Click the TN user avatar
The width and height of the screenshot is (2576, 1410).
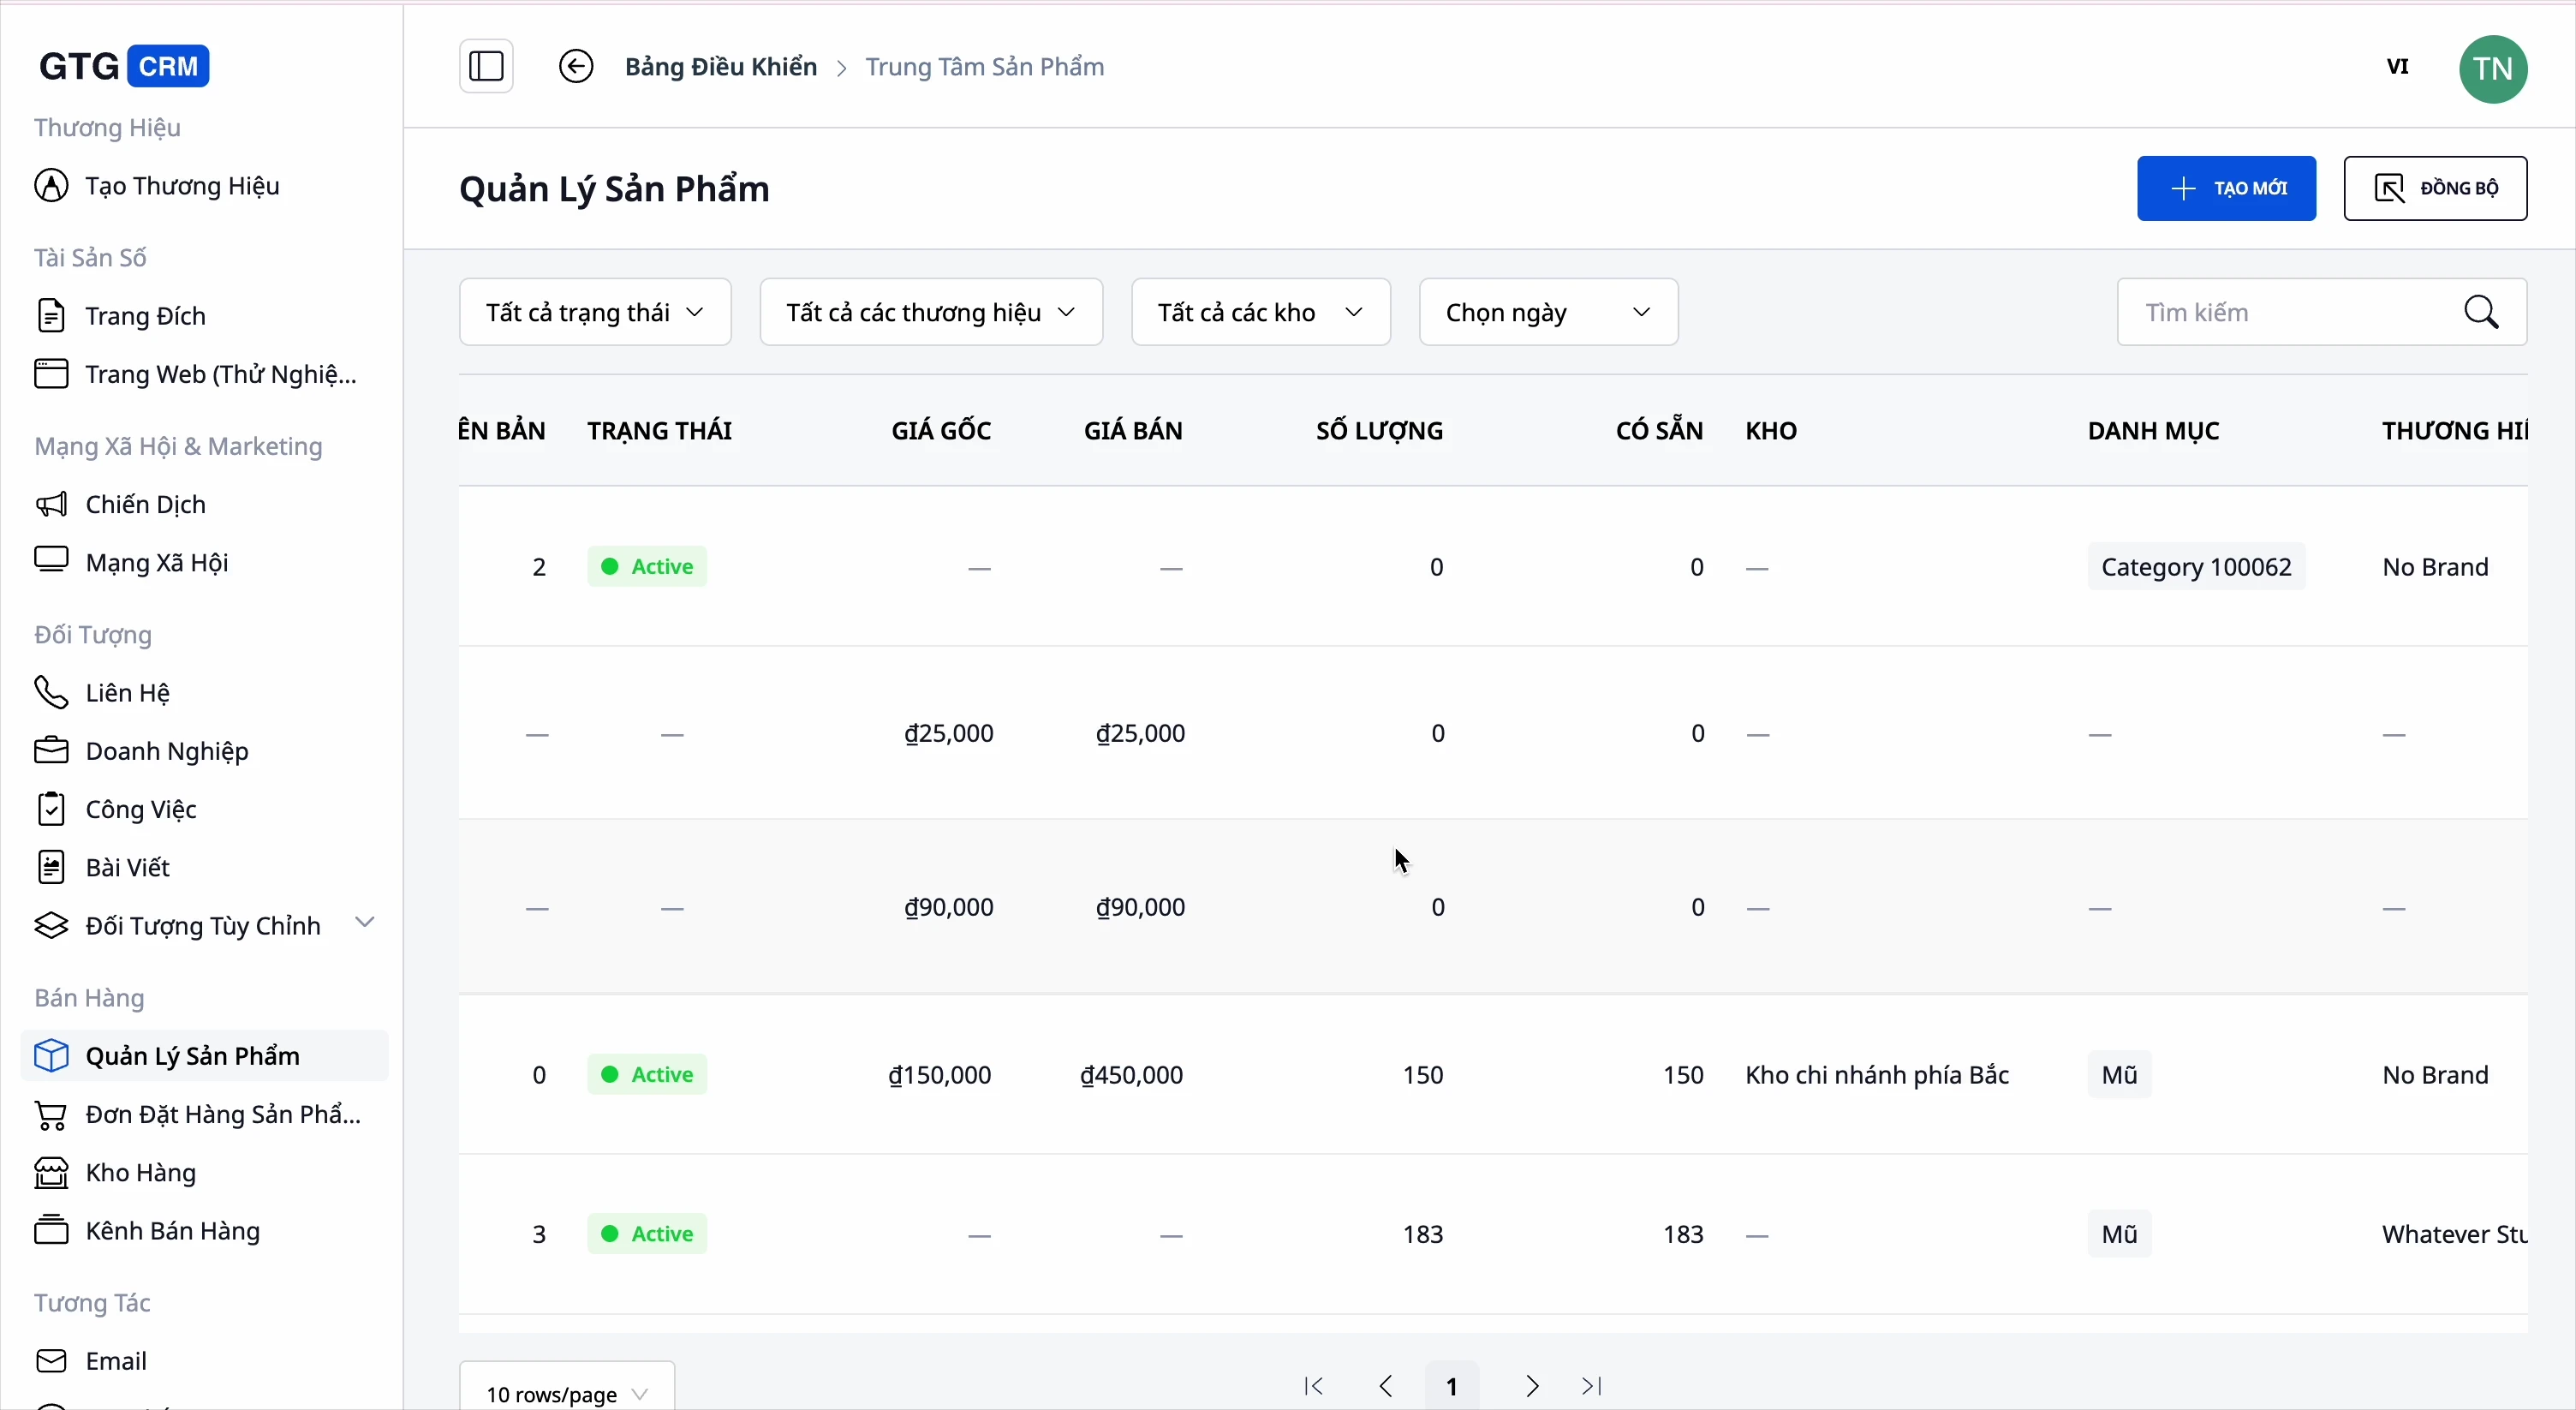(2492, 69)
